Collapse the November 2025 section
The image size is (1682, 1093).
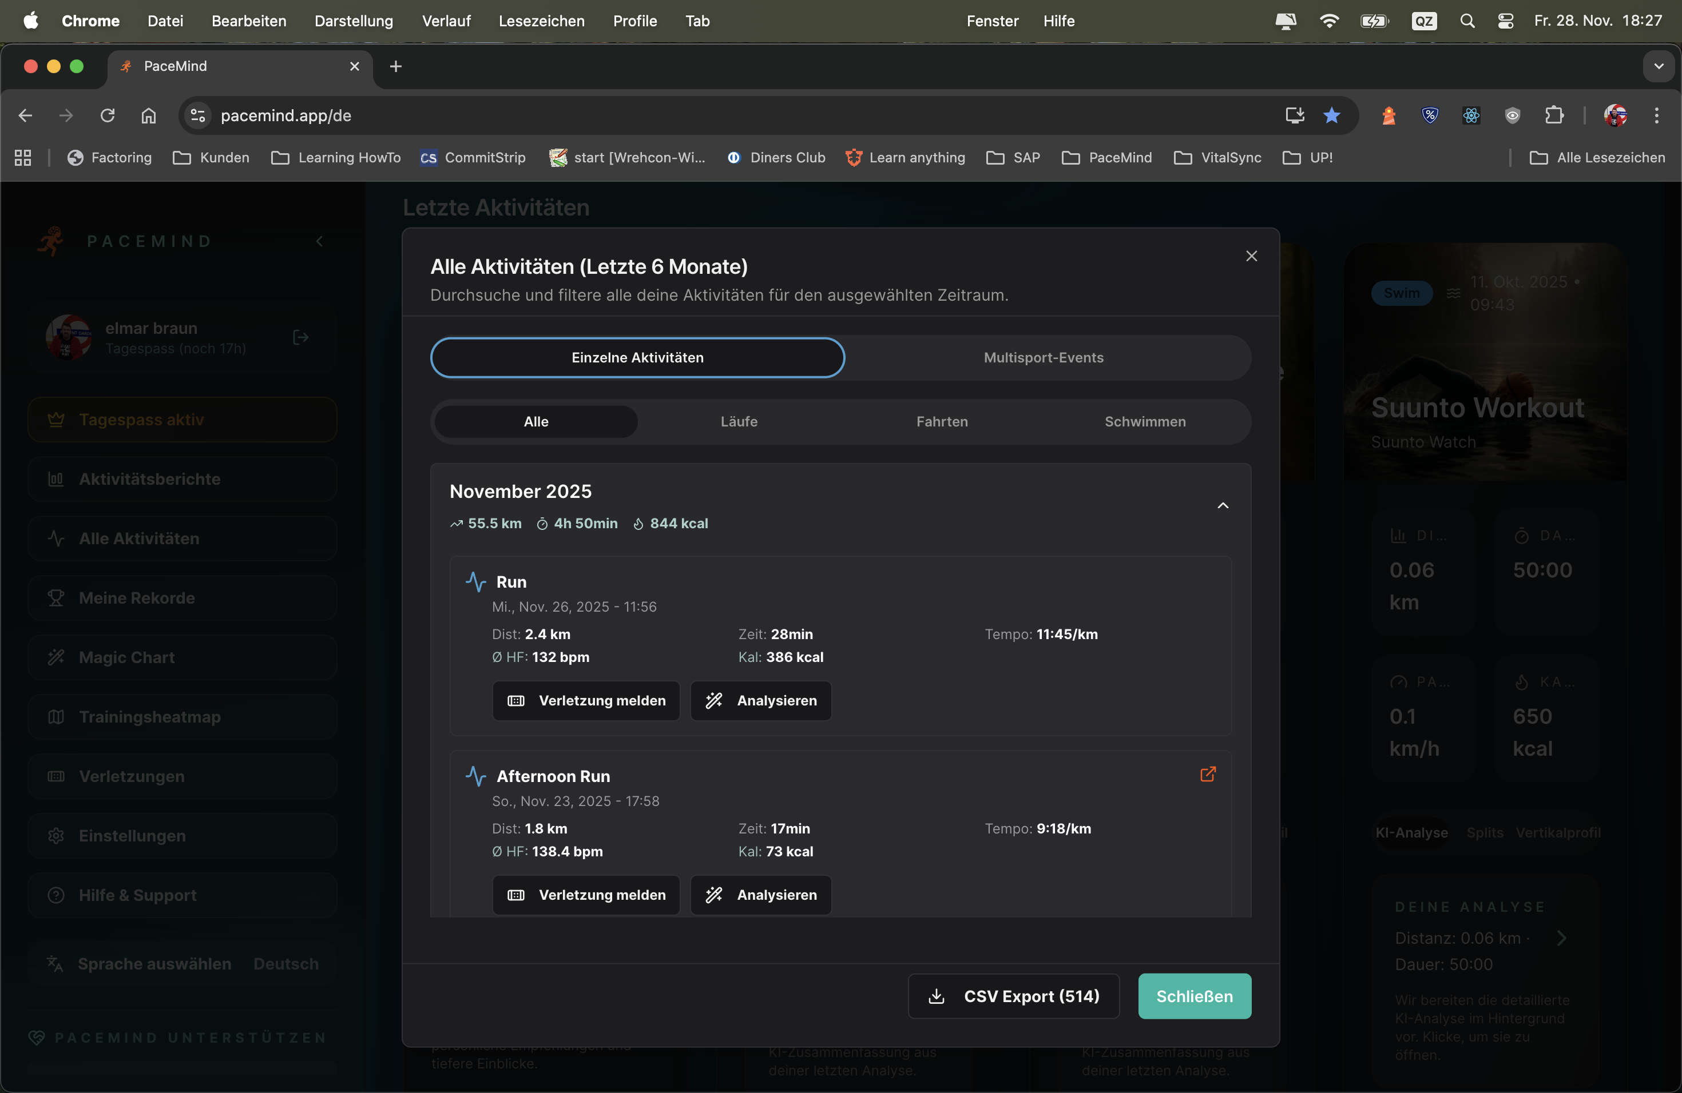pos(1223,505)
